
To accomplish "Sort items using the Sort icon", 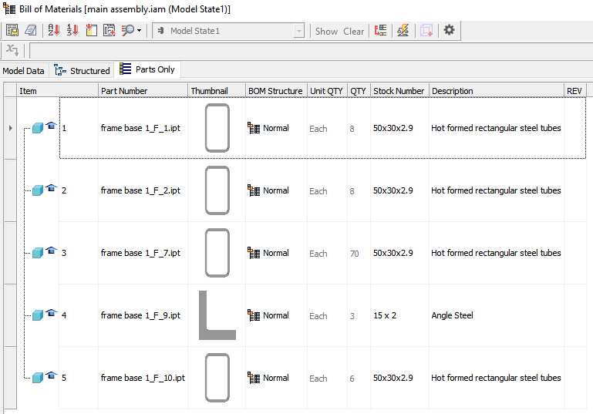I will tap(54, 30).
